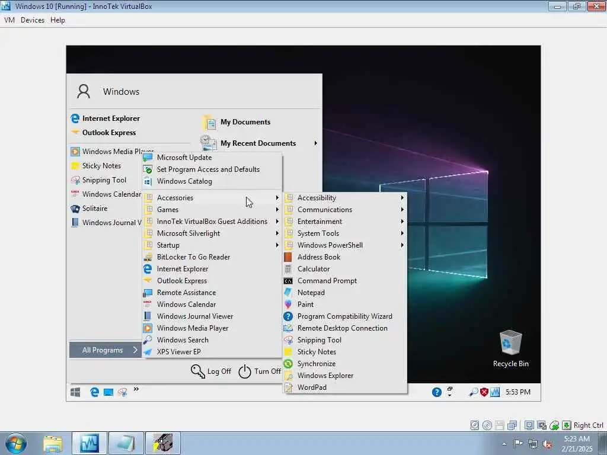Click the guest Start button
The width and height of the screenshot is (607, 455).
click(75, 392)
